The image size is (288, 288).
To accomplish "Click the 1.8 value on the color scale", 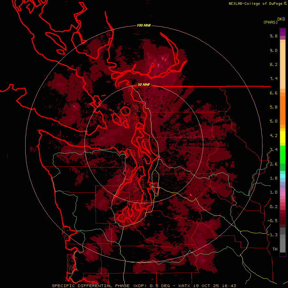I will click(274, 178).
